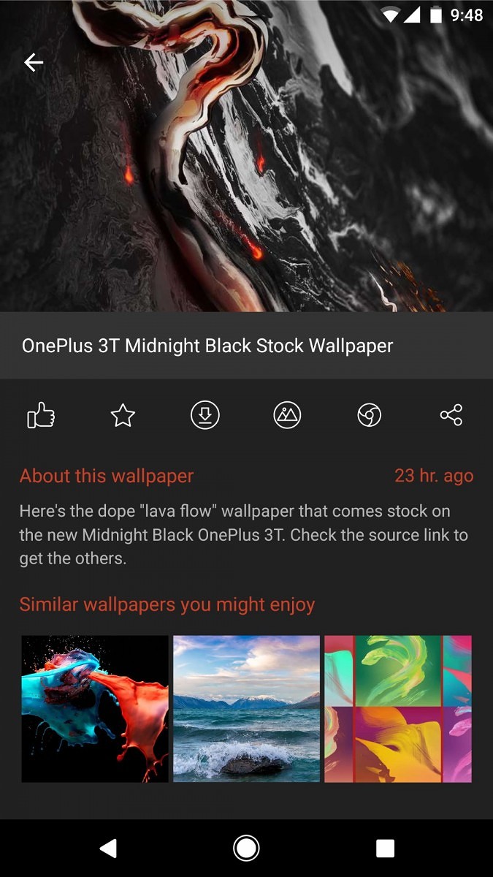
Task: Tap Android home navigation button
Action: 246,848
